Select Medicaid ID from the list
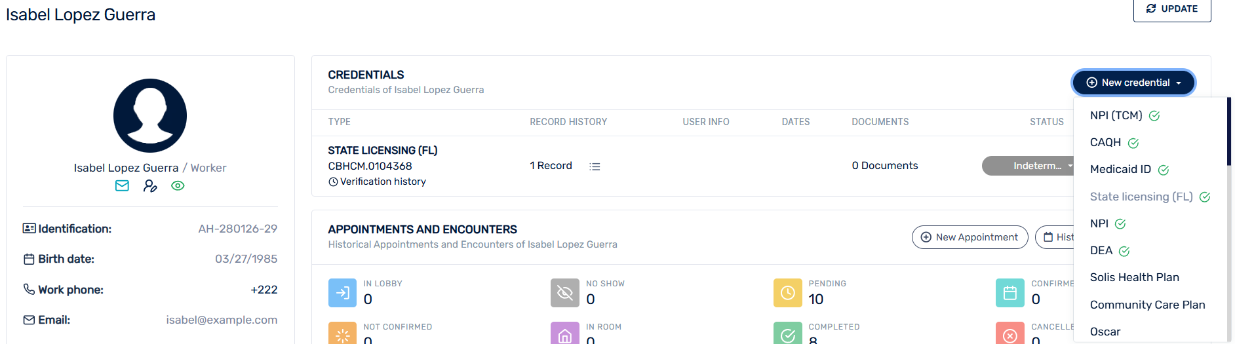1235x344 pixels. click(x=1120, y=170)
